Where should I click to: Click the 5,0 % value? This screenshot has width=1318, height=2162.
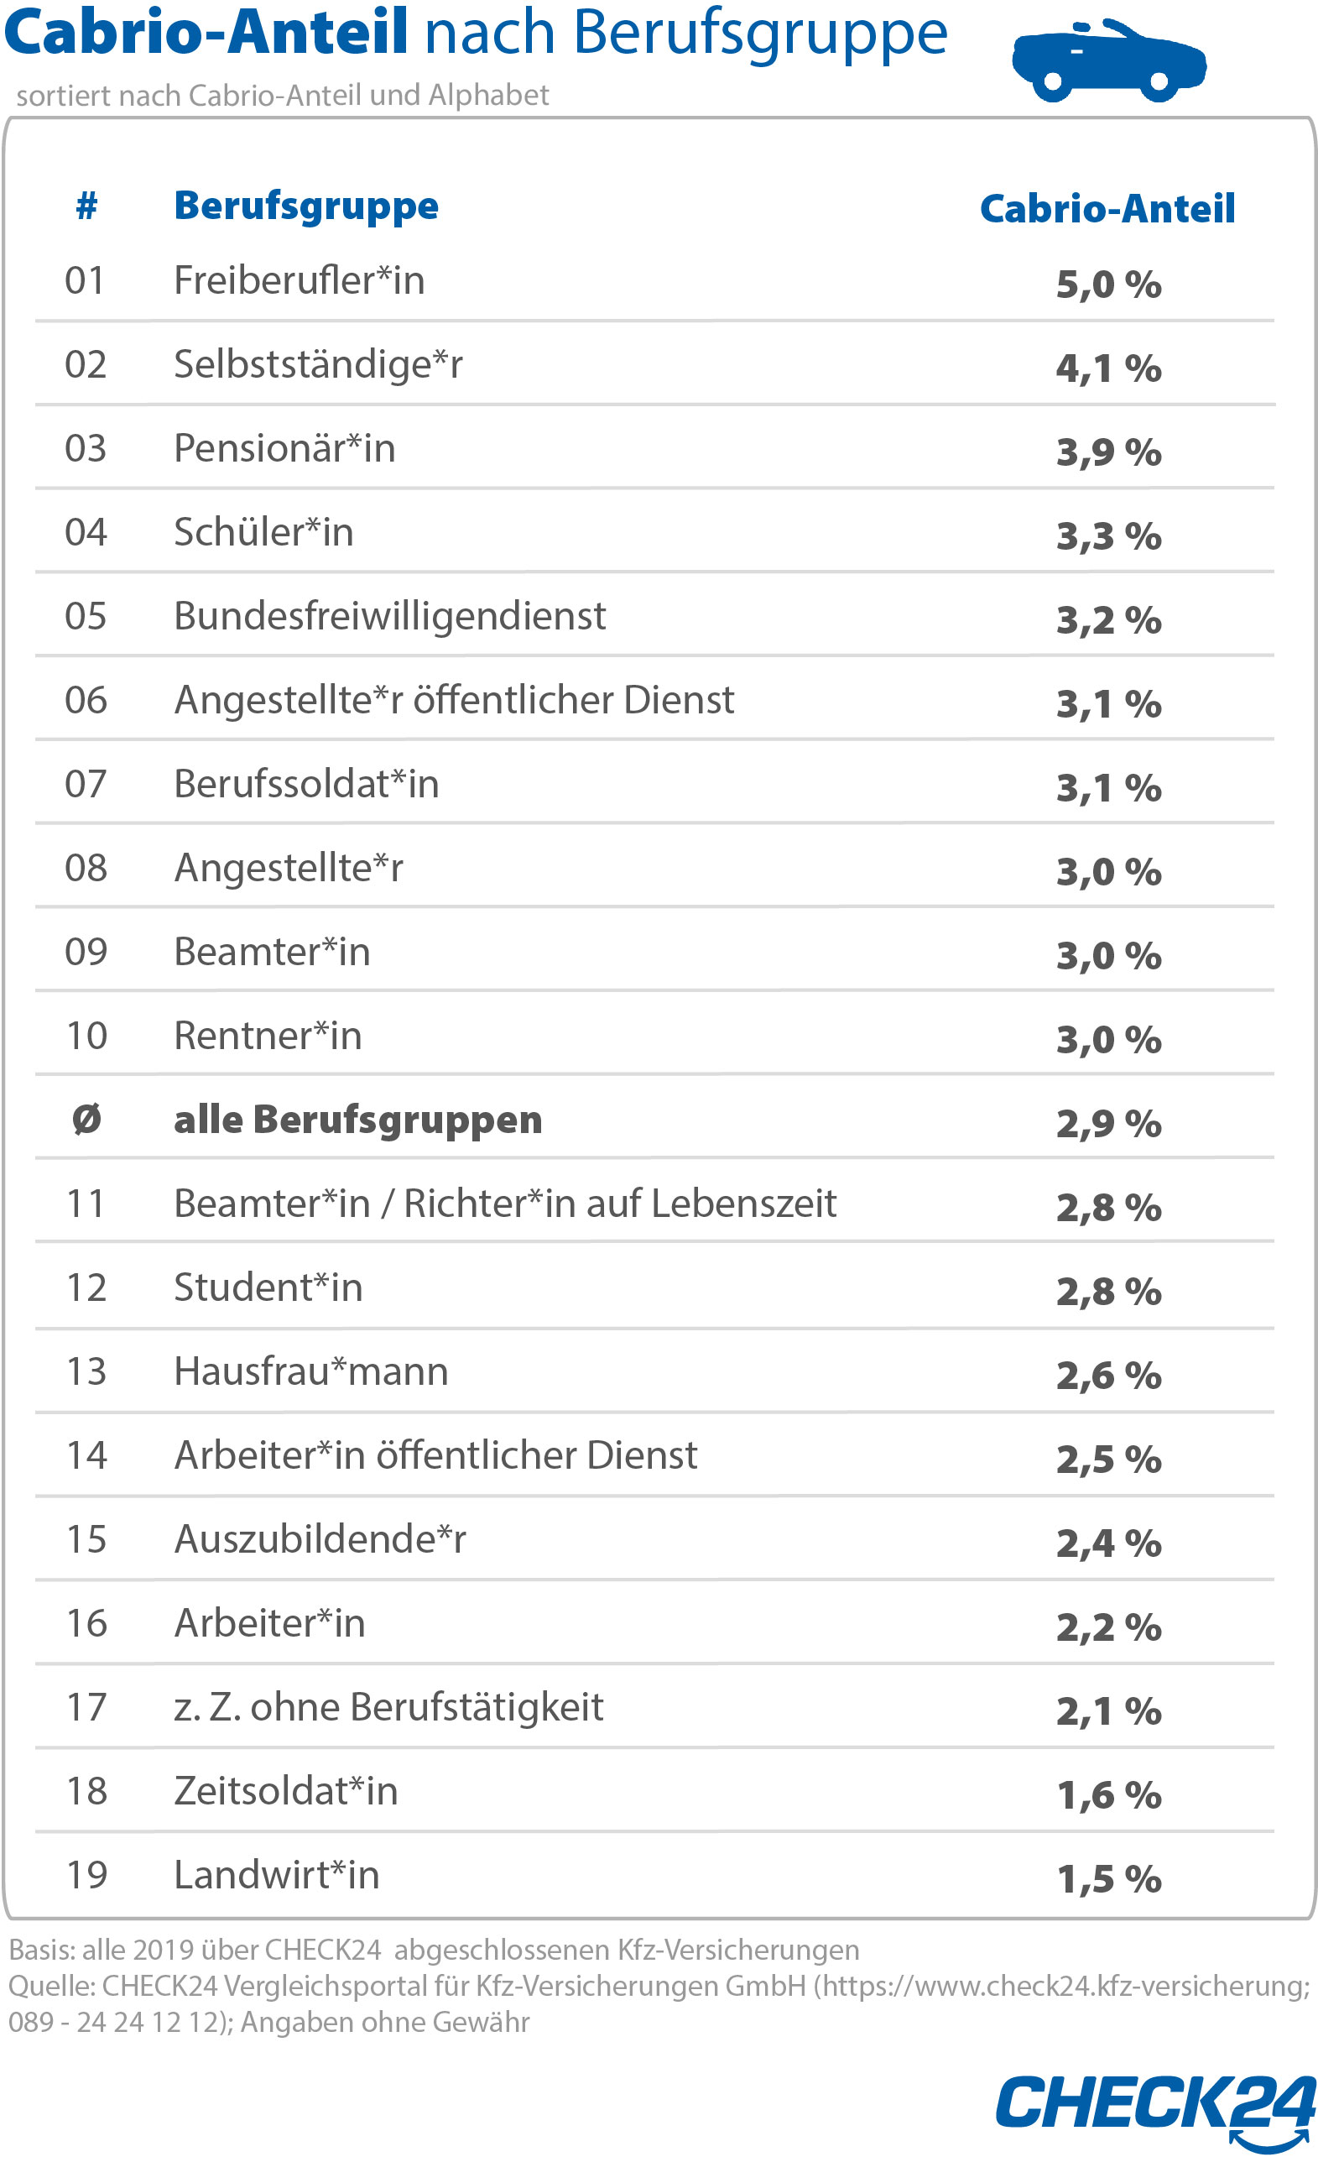click(1108, 285)
